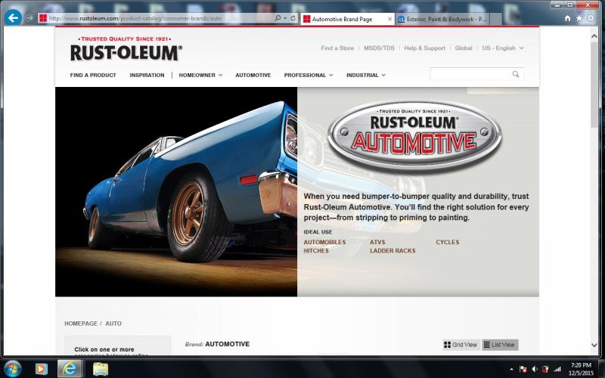Open Windows Media Player from the taskbar
Screen dimensions: 605x378
point(42,369)
